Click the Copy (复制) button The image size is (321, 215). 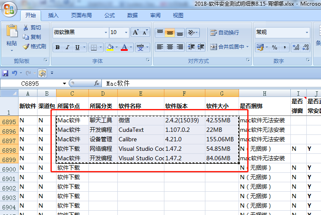[x=32, y=37]
